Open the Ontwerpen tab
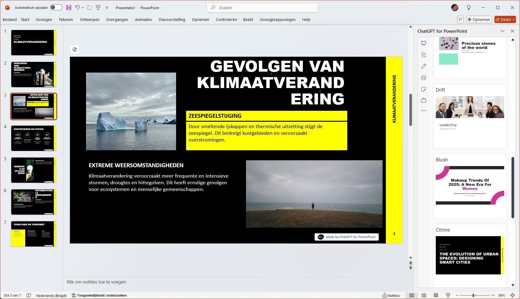The height and width of the screenshot is (299, 520). click(90, 19)
